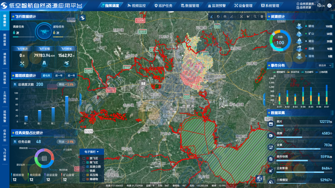Click the globe icon in map toolbar
This screenshot has width=335, height=188.
point(218,17)
